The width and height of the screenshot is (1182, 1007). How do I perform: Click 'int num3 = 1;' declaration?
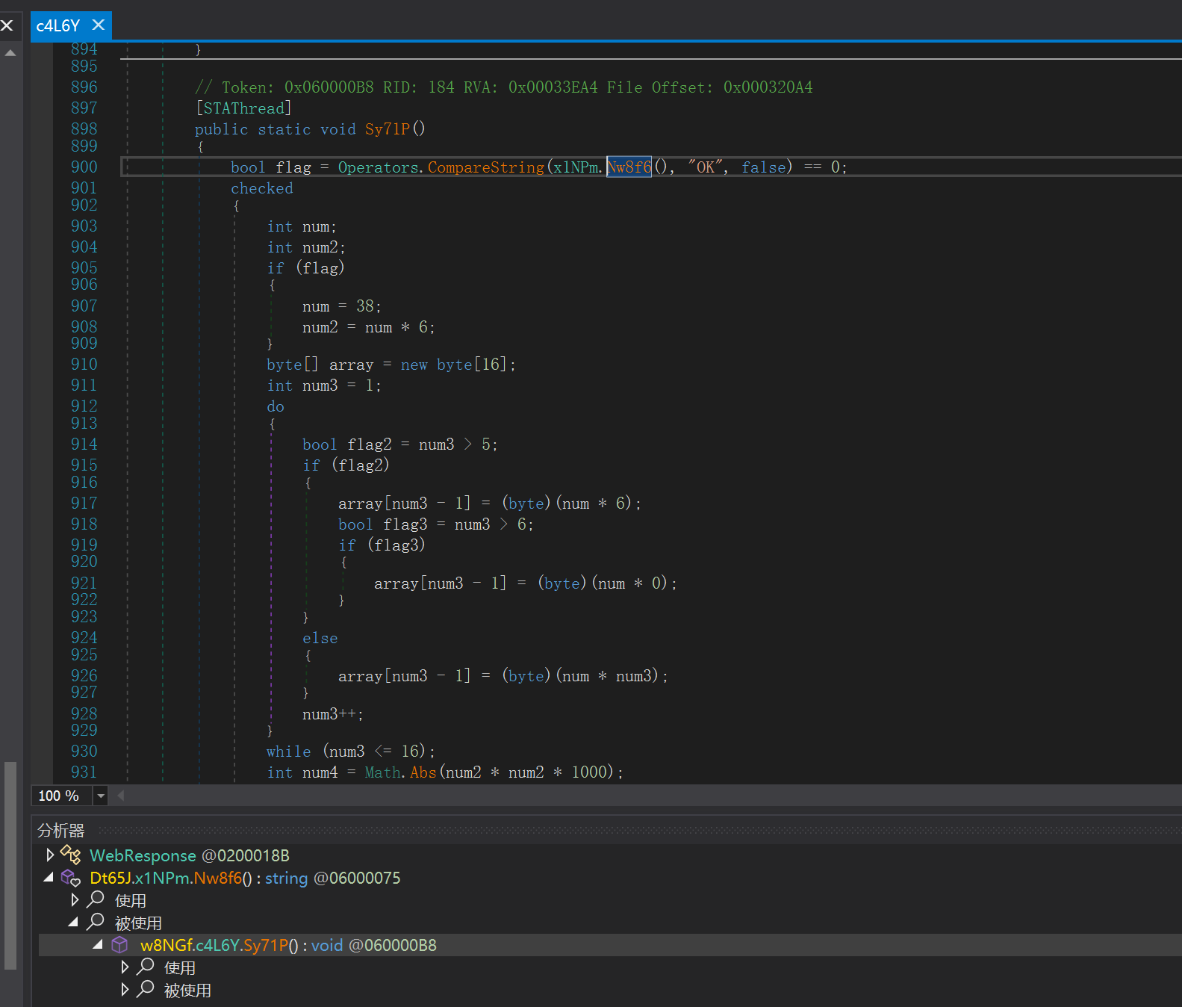point(324,385)
